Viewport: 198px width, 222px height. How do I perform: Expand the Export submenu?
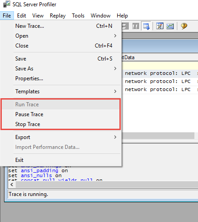[61, 137]
